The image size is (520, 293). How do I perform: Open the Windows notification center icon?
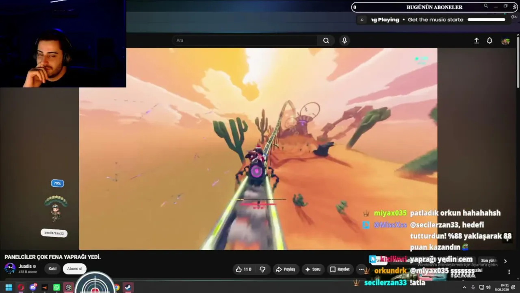513,287
